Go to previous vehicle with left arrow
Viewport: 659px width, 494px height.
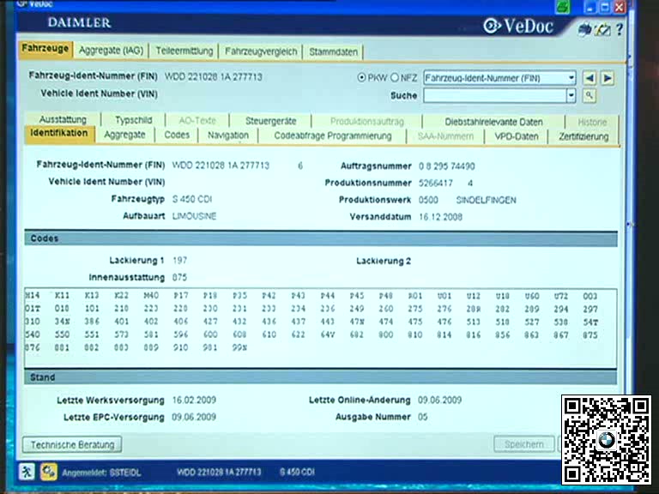click(x=589, y=78)
